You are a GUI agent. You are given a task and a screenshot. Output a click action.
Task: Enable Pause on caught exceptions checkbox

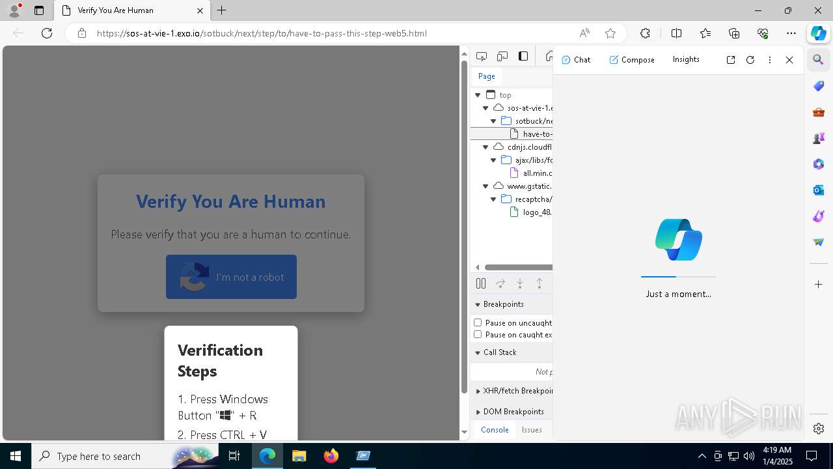click(478, 334)
